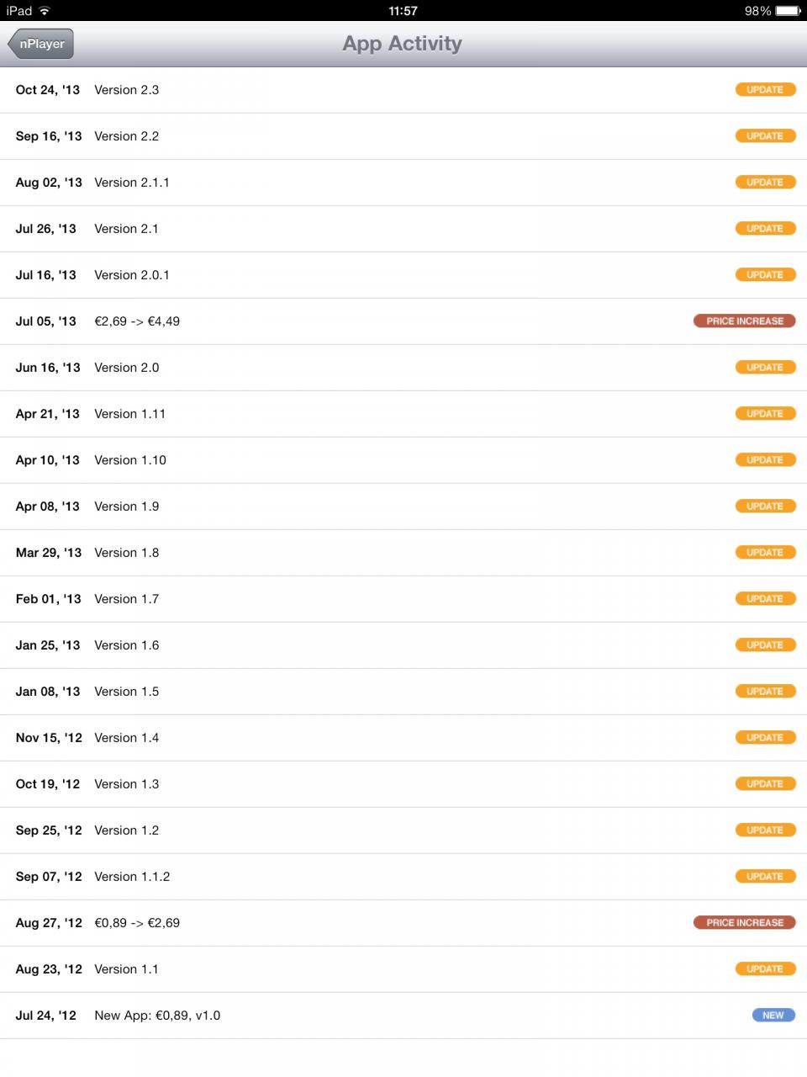Tap UPDATE badge for Version 2.2
Viewport: 807px width, 1077px height.
pyautogui.click(x=765, y=136)
